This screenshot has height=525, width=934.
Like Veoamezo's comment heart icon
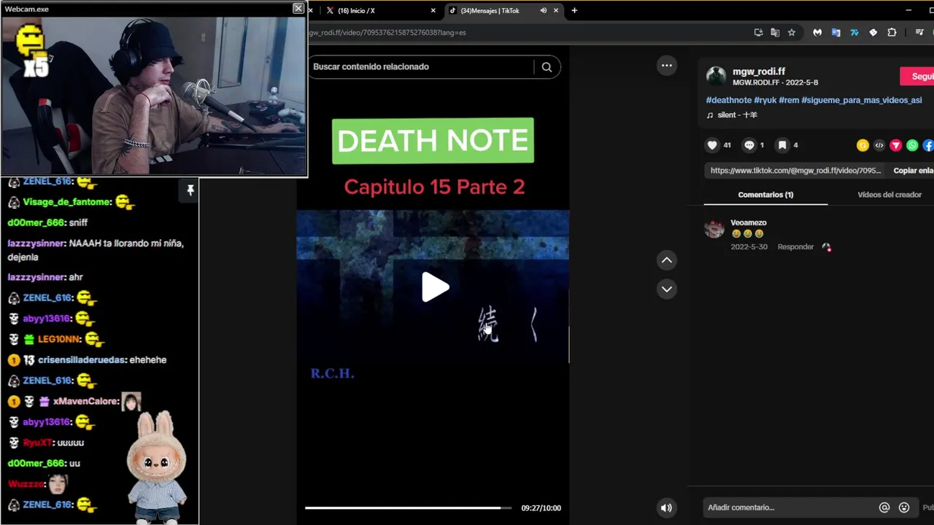click(827, 247)
